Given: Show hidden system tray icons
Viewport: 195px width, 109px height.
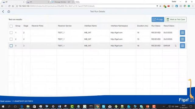Looking at the screenshot, I should pyautogui.click(x=164, y=106).
